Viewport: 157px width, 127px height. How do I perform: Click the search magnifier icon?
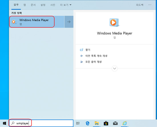tap(13, 123)
